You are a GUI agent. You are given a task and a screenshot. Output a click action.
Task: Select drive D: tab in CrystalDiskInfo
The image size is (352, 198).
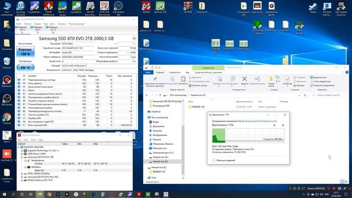53,30
